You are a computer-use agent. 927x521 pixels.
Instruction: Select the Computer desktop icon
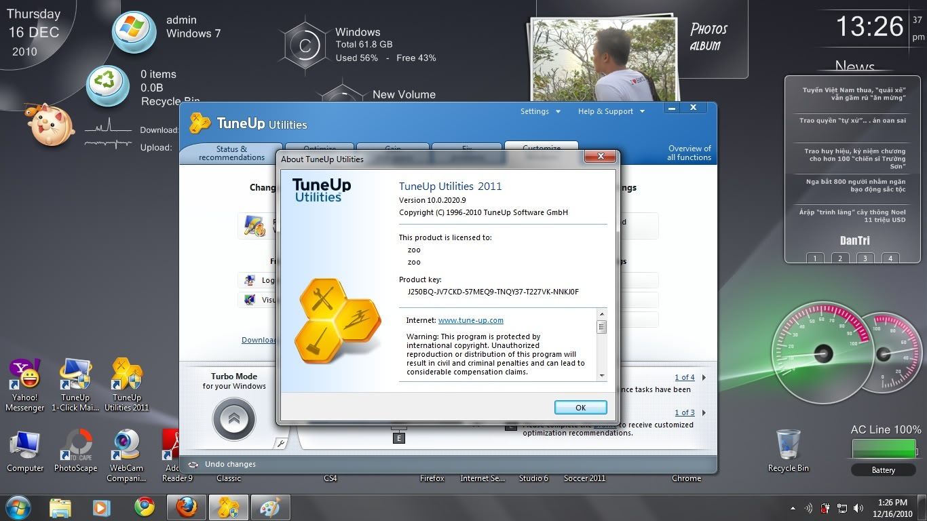[x=25, y=450]
